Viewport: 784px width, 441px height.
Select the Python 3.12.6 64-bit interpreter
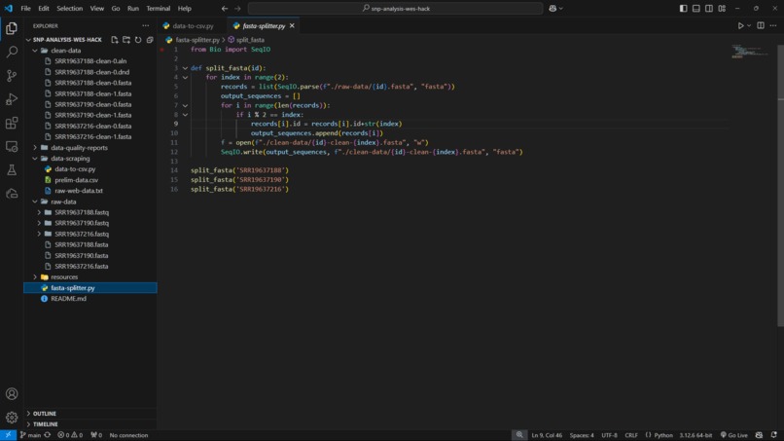tap(695, 435)
